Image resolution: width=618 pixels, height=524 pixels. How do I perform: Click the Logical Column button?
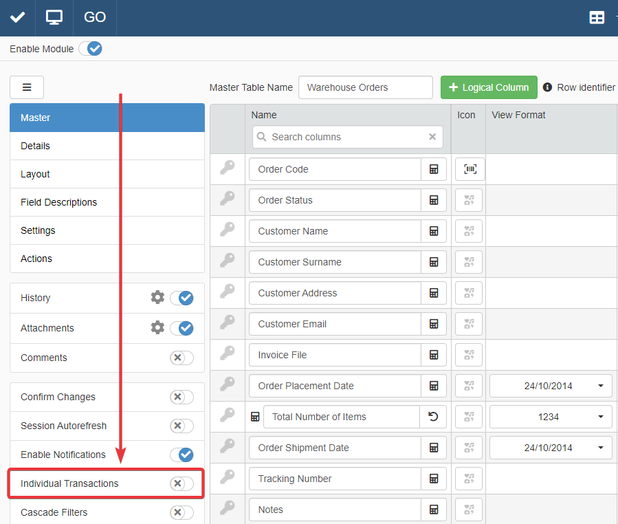point(489,87)
